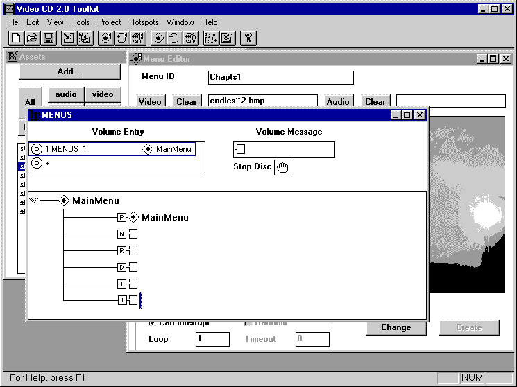Click the P previous branch box

(x=121, y=217)
